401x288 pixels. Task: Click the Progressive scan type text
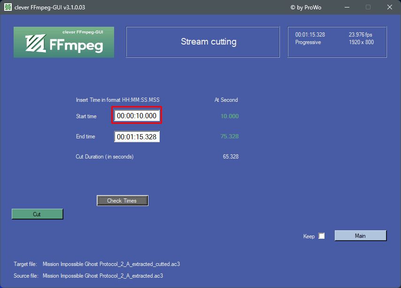click(x=308, y=42)
